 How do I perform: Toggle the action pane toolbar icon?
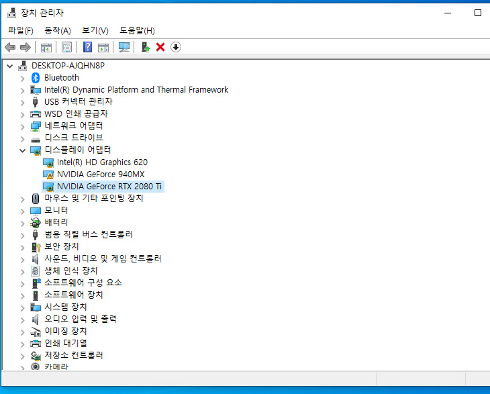[x=103, y=48]
